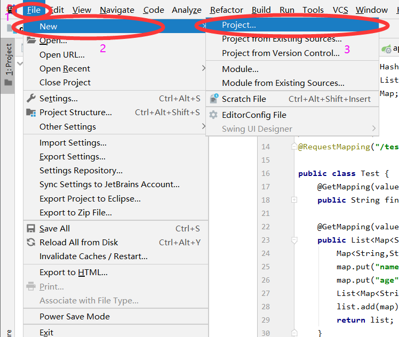The height and width of the screenshot is (337, 399).
Task: Select Reload All from Disk
Action: pos(116,243)
